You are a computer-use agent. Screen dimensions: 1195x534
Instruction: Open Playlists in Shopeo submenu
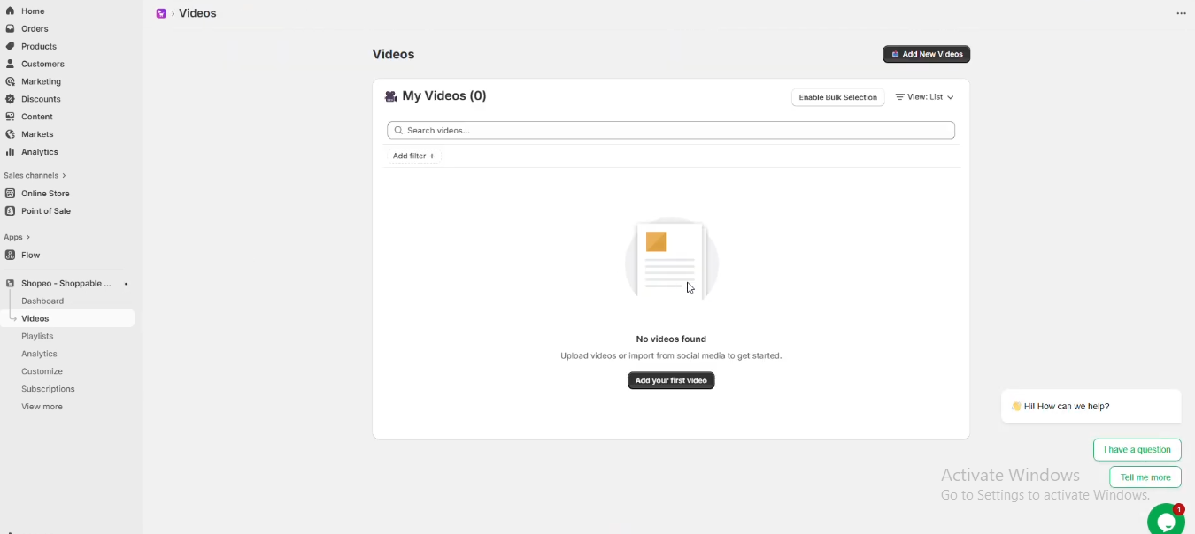(x=37, y=336)
